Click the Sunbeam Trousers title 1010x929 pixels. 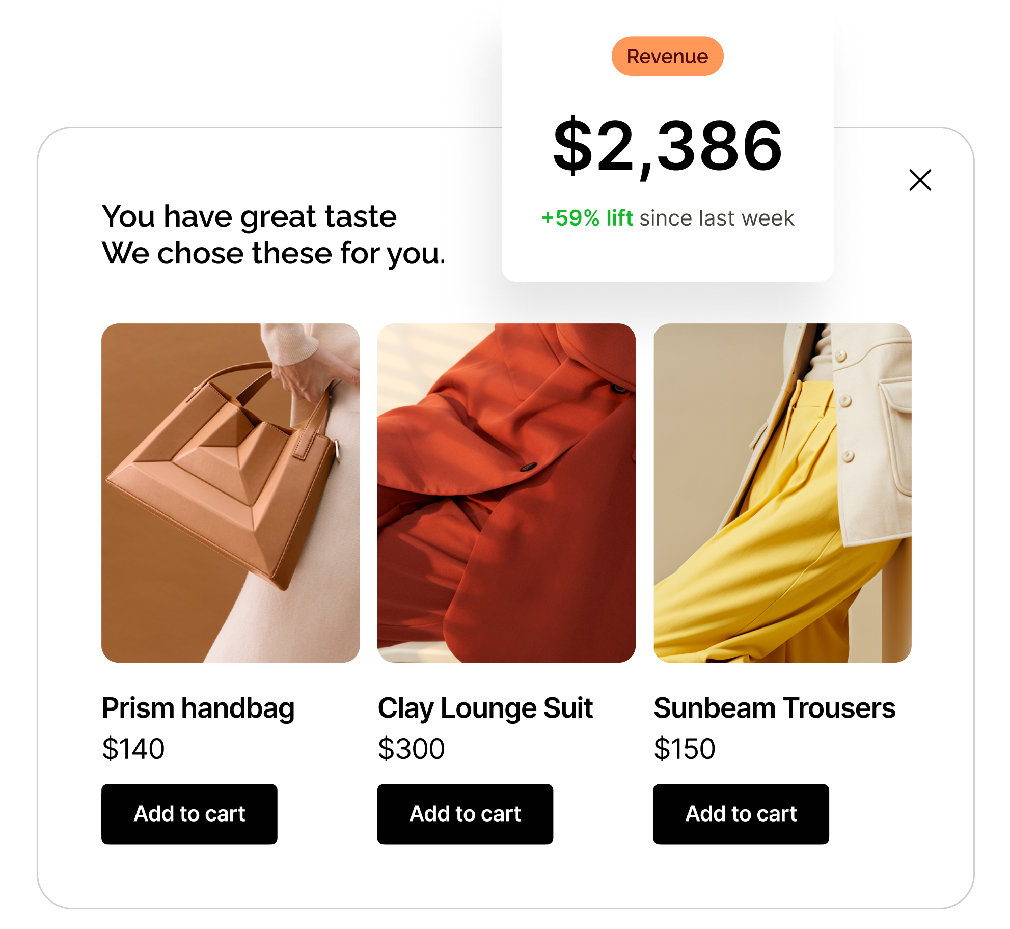point(774,708)
